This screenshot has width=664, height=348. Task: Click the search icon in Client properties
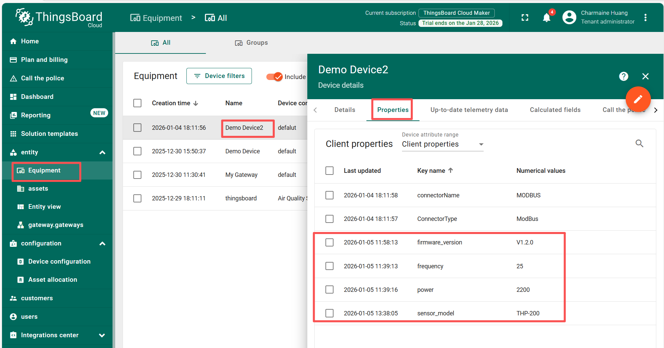pos(639,144)
